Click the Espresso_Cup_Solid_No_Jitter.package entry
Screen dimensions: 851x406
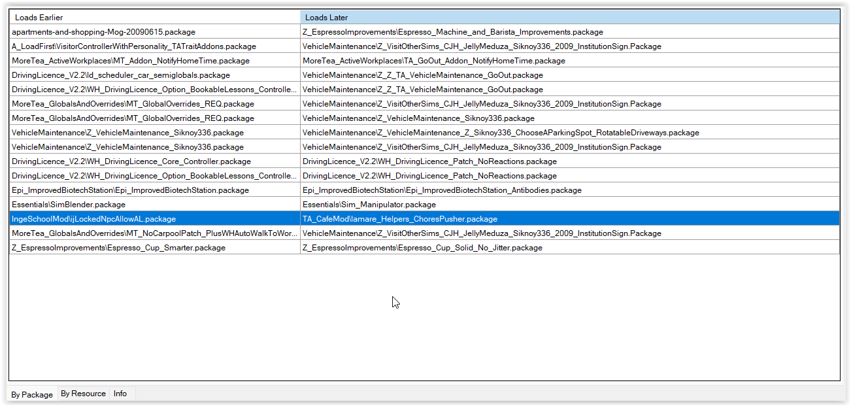pyautogui.click(x=422, y=248)
